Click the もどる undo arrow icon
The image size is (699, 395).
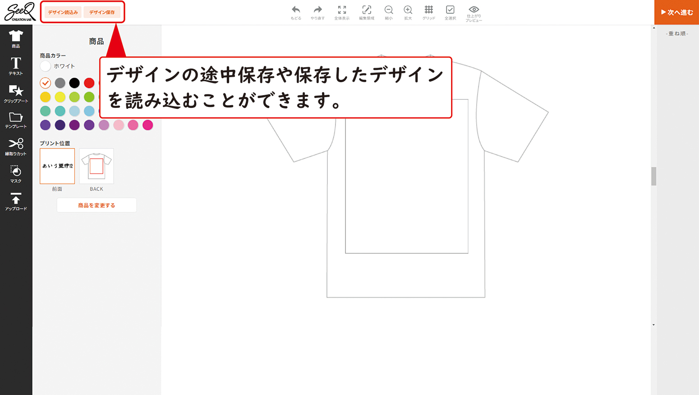(x=296, y=12)
